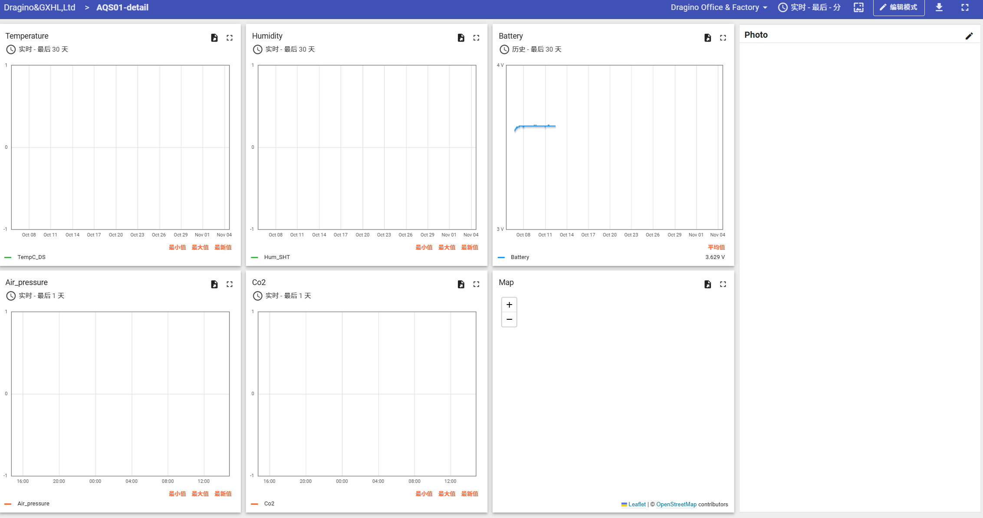Image resolution: width=983 pixels, height=518 pixels.
Task: Click the 编辑模式 edit mode button
Action: (898, 7)
